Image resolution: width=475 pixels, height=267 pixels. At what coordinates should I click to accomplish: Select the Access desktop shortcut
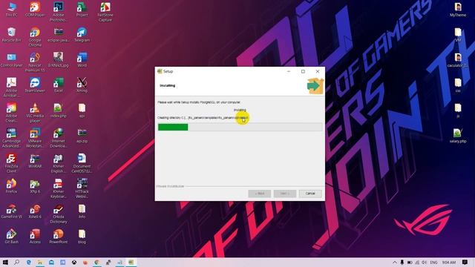coord(35,237)
